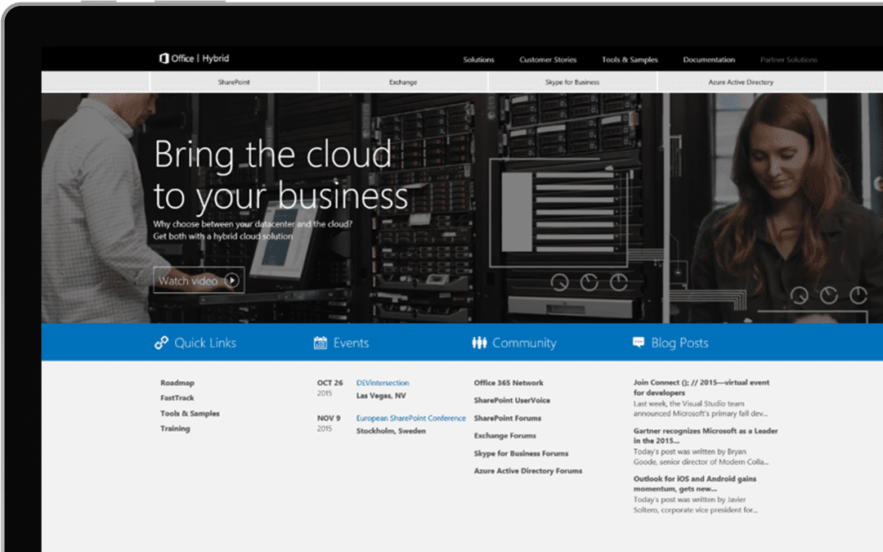Click the Office logo icon
883x552 pixels.
click(164, 59)
